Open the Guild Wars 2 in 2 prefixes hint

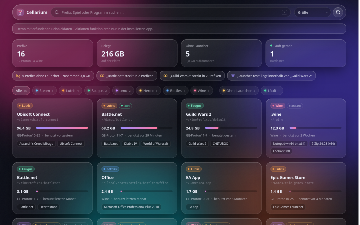[192, 76]
